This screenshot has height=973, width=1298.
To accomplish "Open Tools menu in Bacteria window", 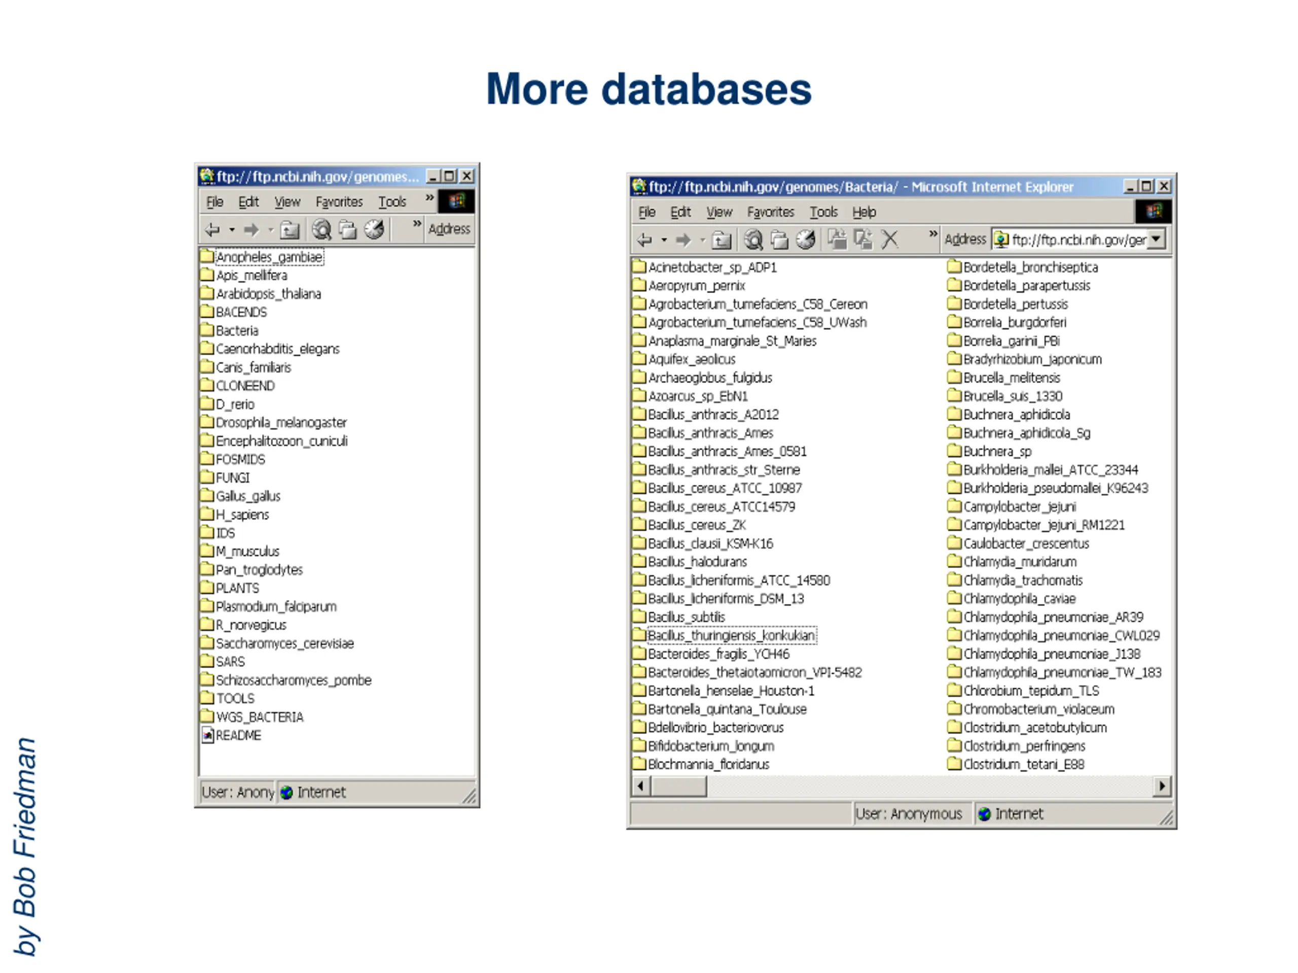I will pyautogui.click(x=824, y=212).
